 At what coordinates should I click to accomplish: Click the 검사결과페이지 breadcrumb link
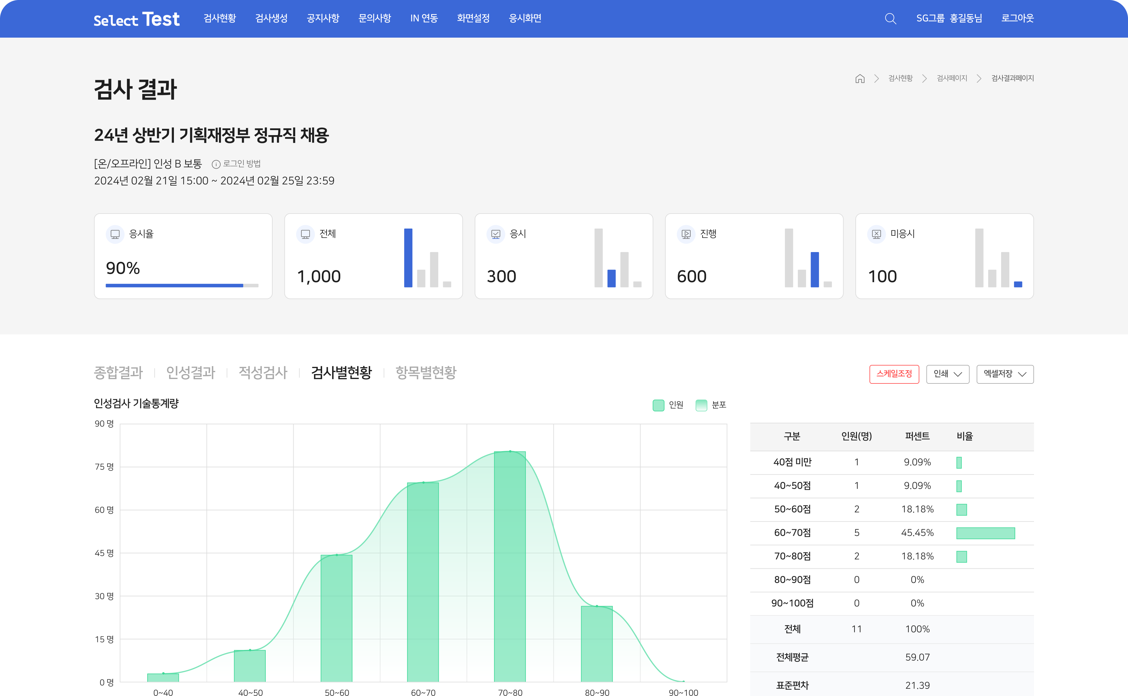(1012, 78)
